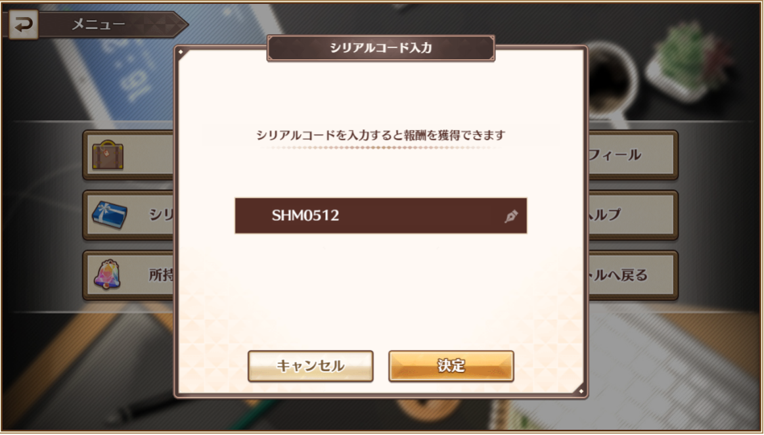Click the ルへ戻る return-to-title button

tap(633, 275)
